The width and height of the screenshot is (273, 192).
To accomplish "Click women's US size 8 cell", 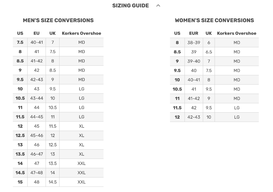I will point(177,43).
